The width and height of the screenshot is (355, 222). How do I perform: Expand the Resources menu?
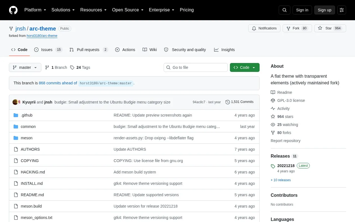[93, 10]
